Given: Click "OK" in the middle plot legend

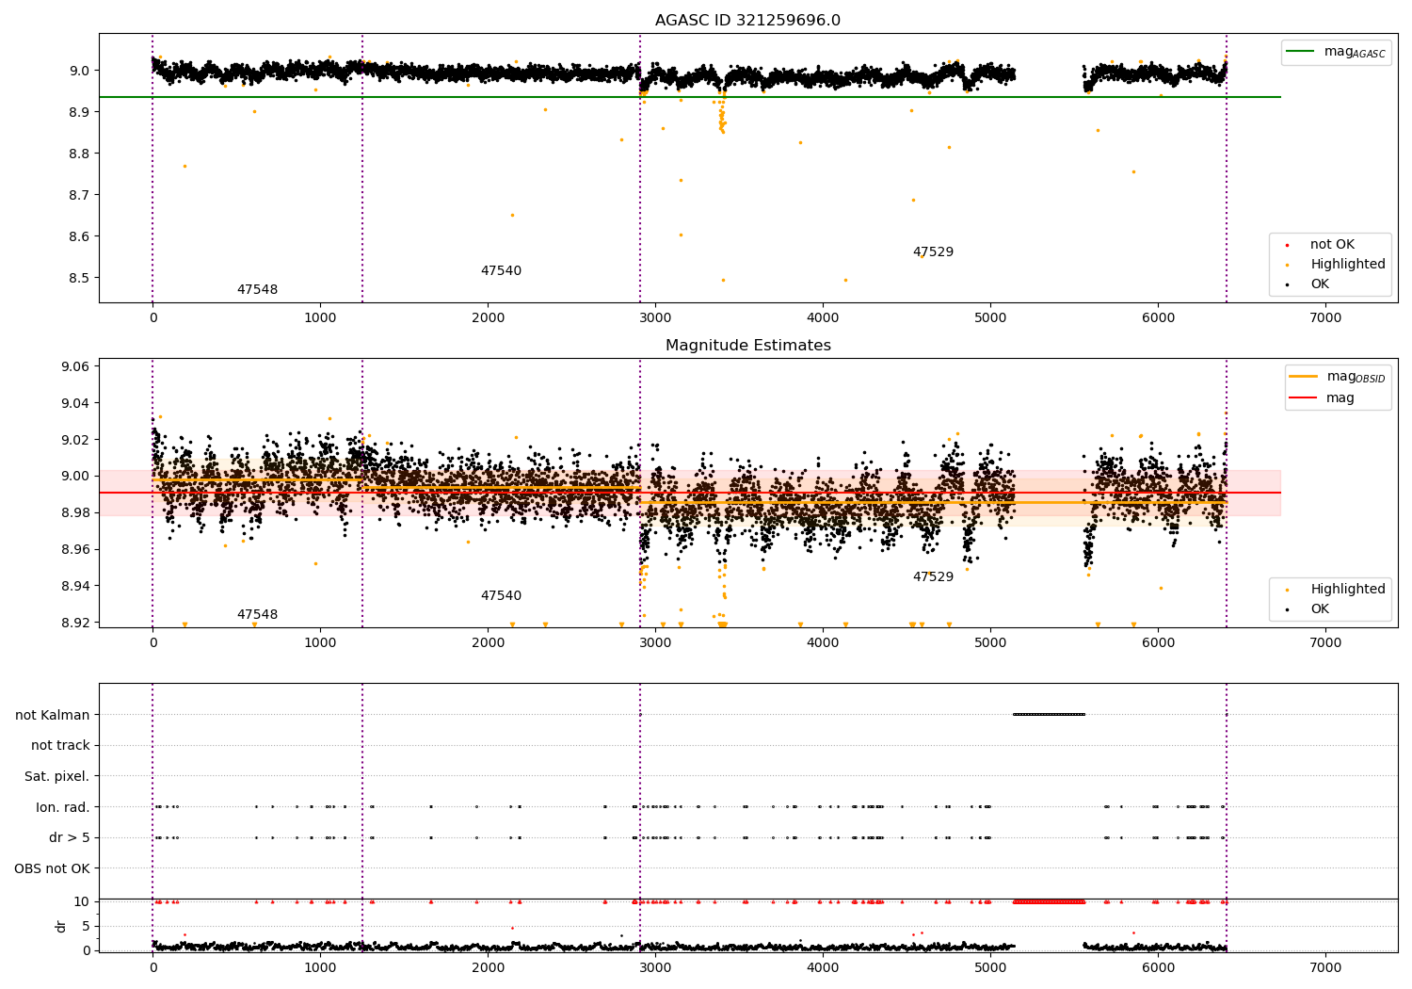Looking at the screenshot, I should point(1320,609).
